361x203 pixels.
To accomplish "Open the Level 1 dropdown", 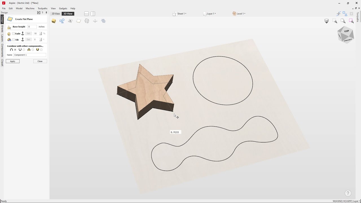I will (x=239, y=14).
